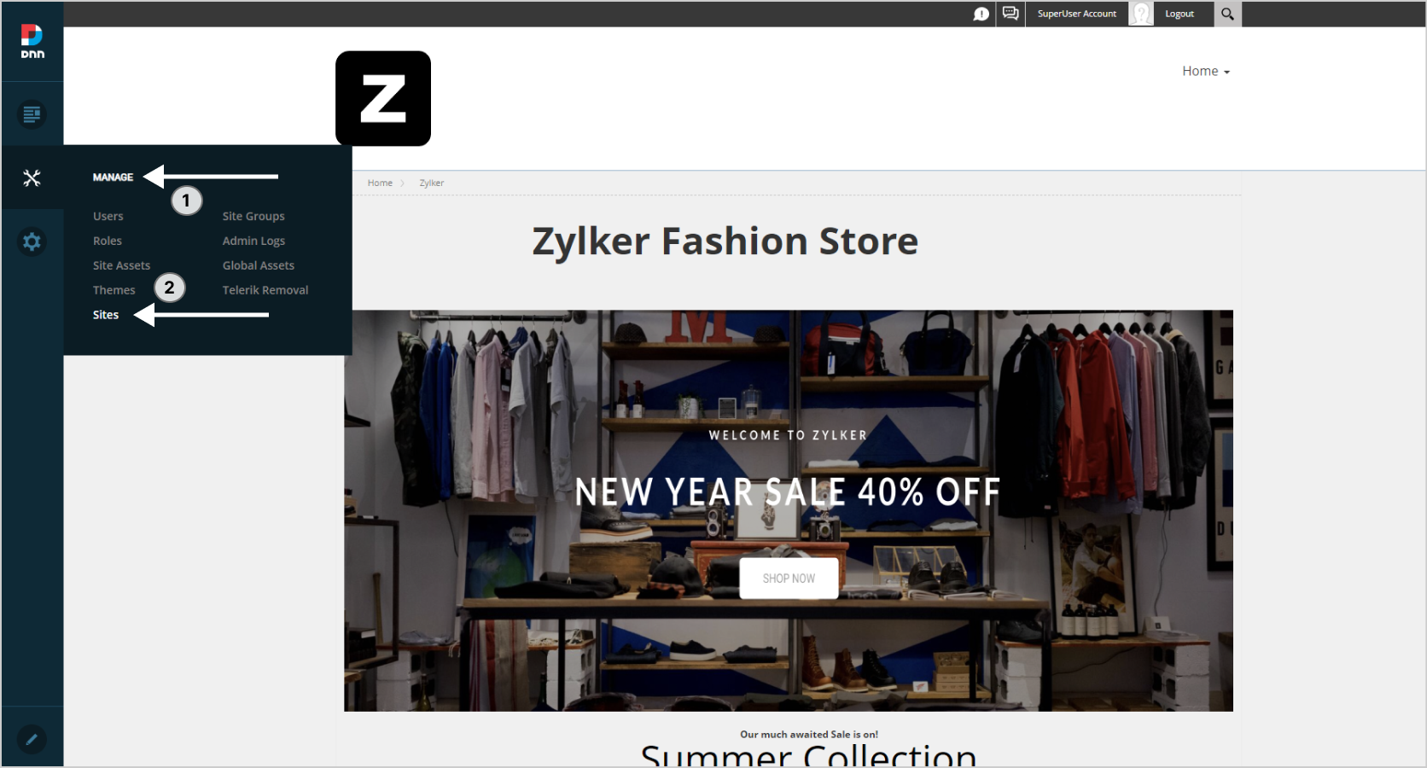This screenshot has height=768, width=1427.
Task: Click the user avatar icon
Action: click(1141, 14)
